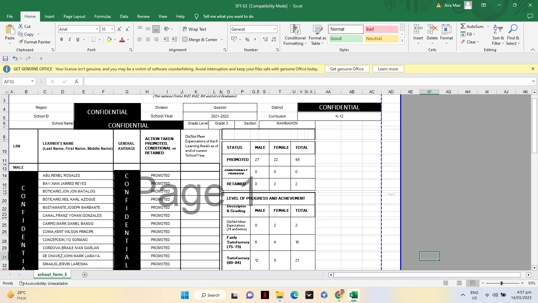Apply percent style number format
538x303 pixels.
[247, 39]
